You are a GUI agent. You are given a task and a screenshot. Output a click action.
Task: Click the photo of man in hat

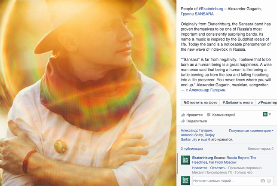88,93
